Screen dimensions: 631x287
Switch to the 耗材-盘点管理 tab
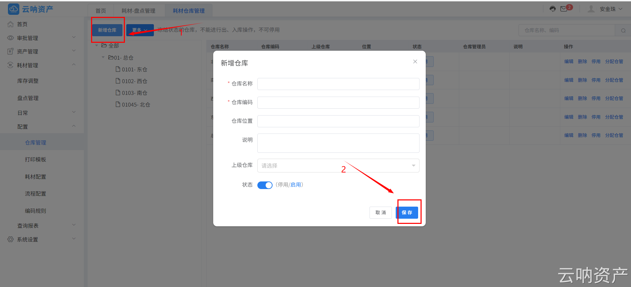coord(138,11)
